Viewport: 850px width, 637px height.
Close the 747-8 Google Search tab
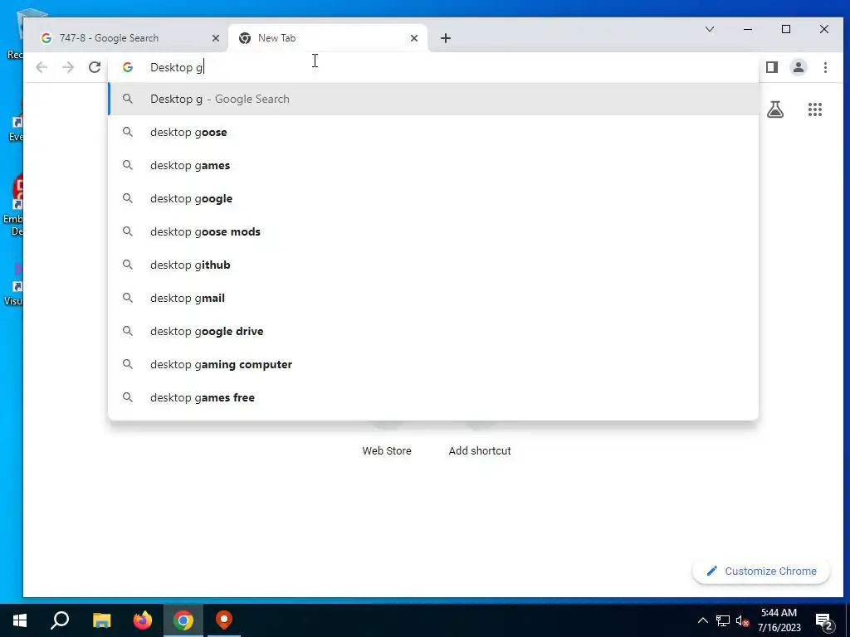[216, 38]
